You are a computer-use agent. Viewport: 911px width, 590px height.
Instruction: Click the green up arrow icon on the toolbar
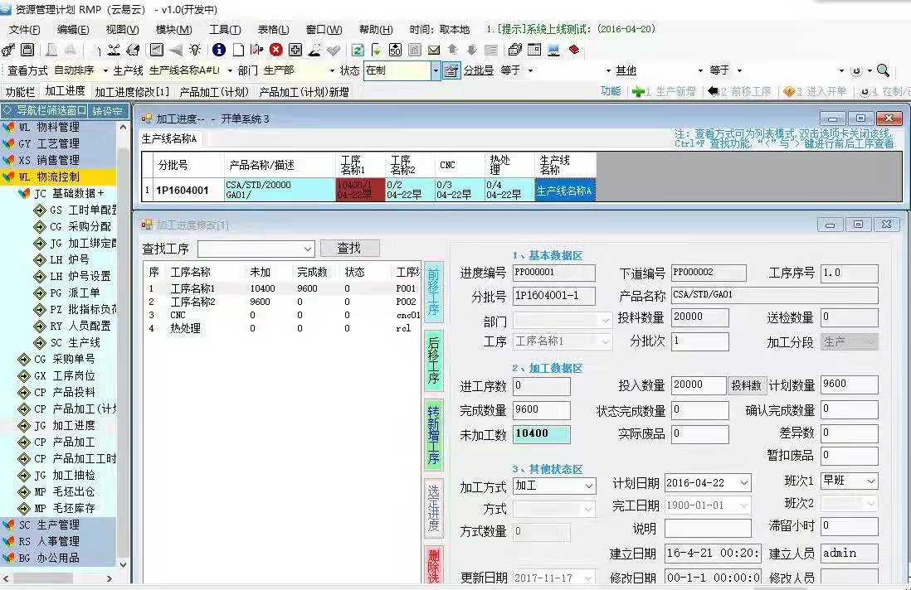tap(452, 50)
